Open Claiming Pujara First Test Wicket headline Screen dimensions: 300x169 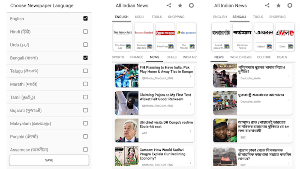165,97
